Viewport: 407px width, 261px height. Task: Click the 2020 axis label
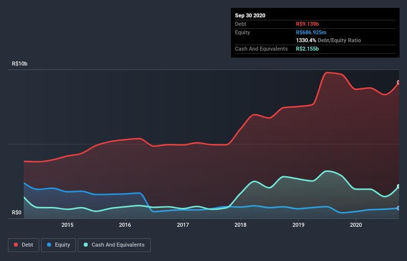pyautogui.click(x=356, y=225)
